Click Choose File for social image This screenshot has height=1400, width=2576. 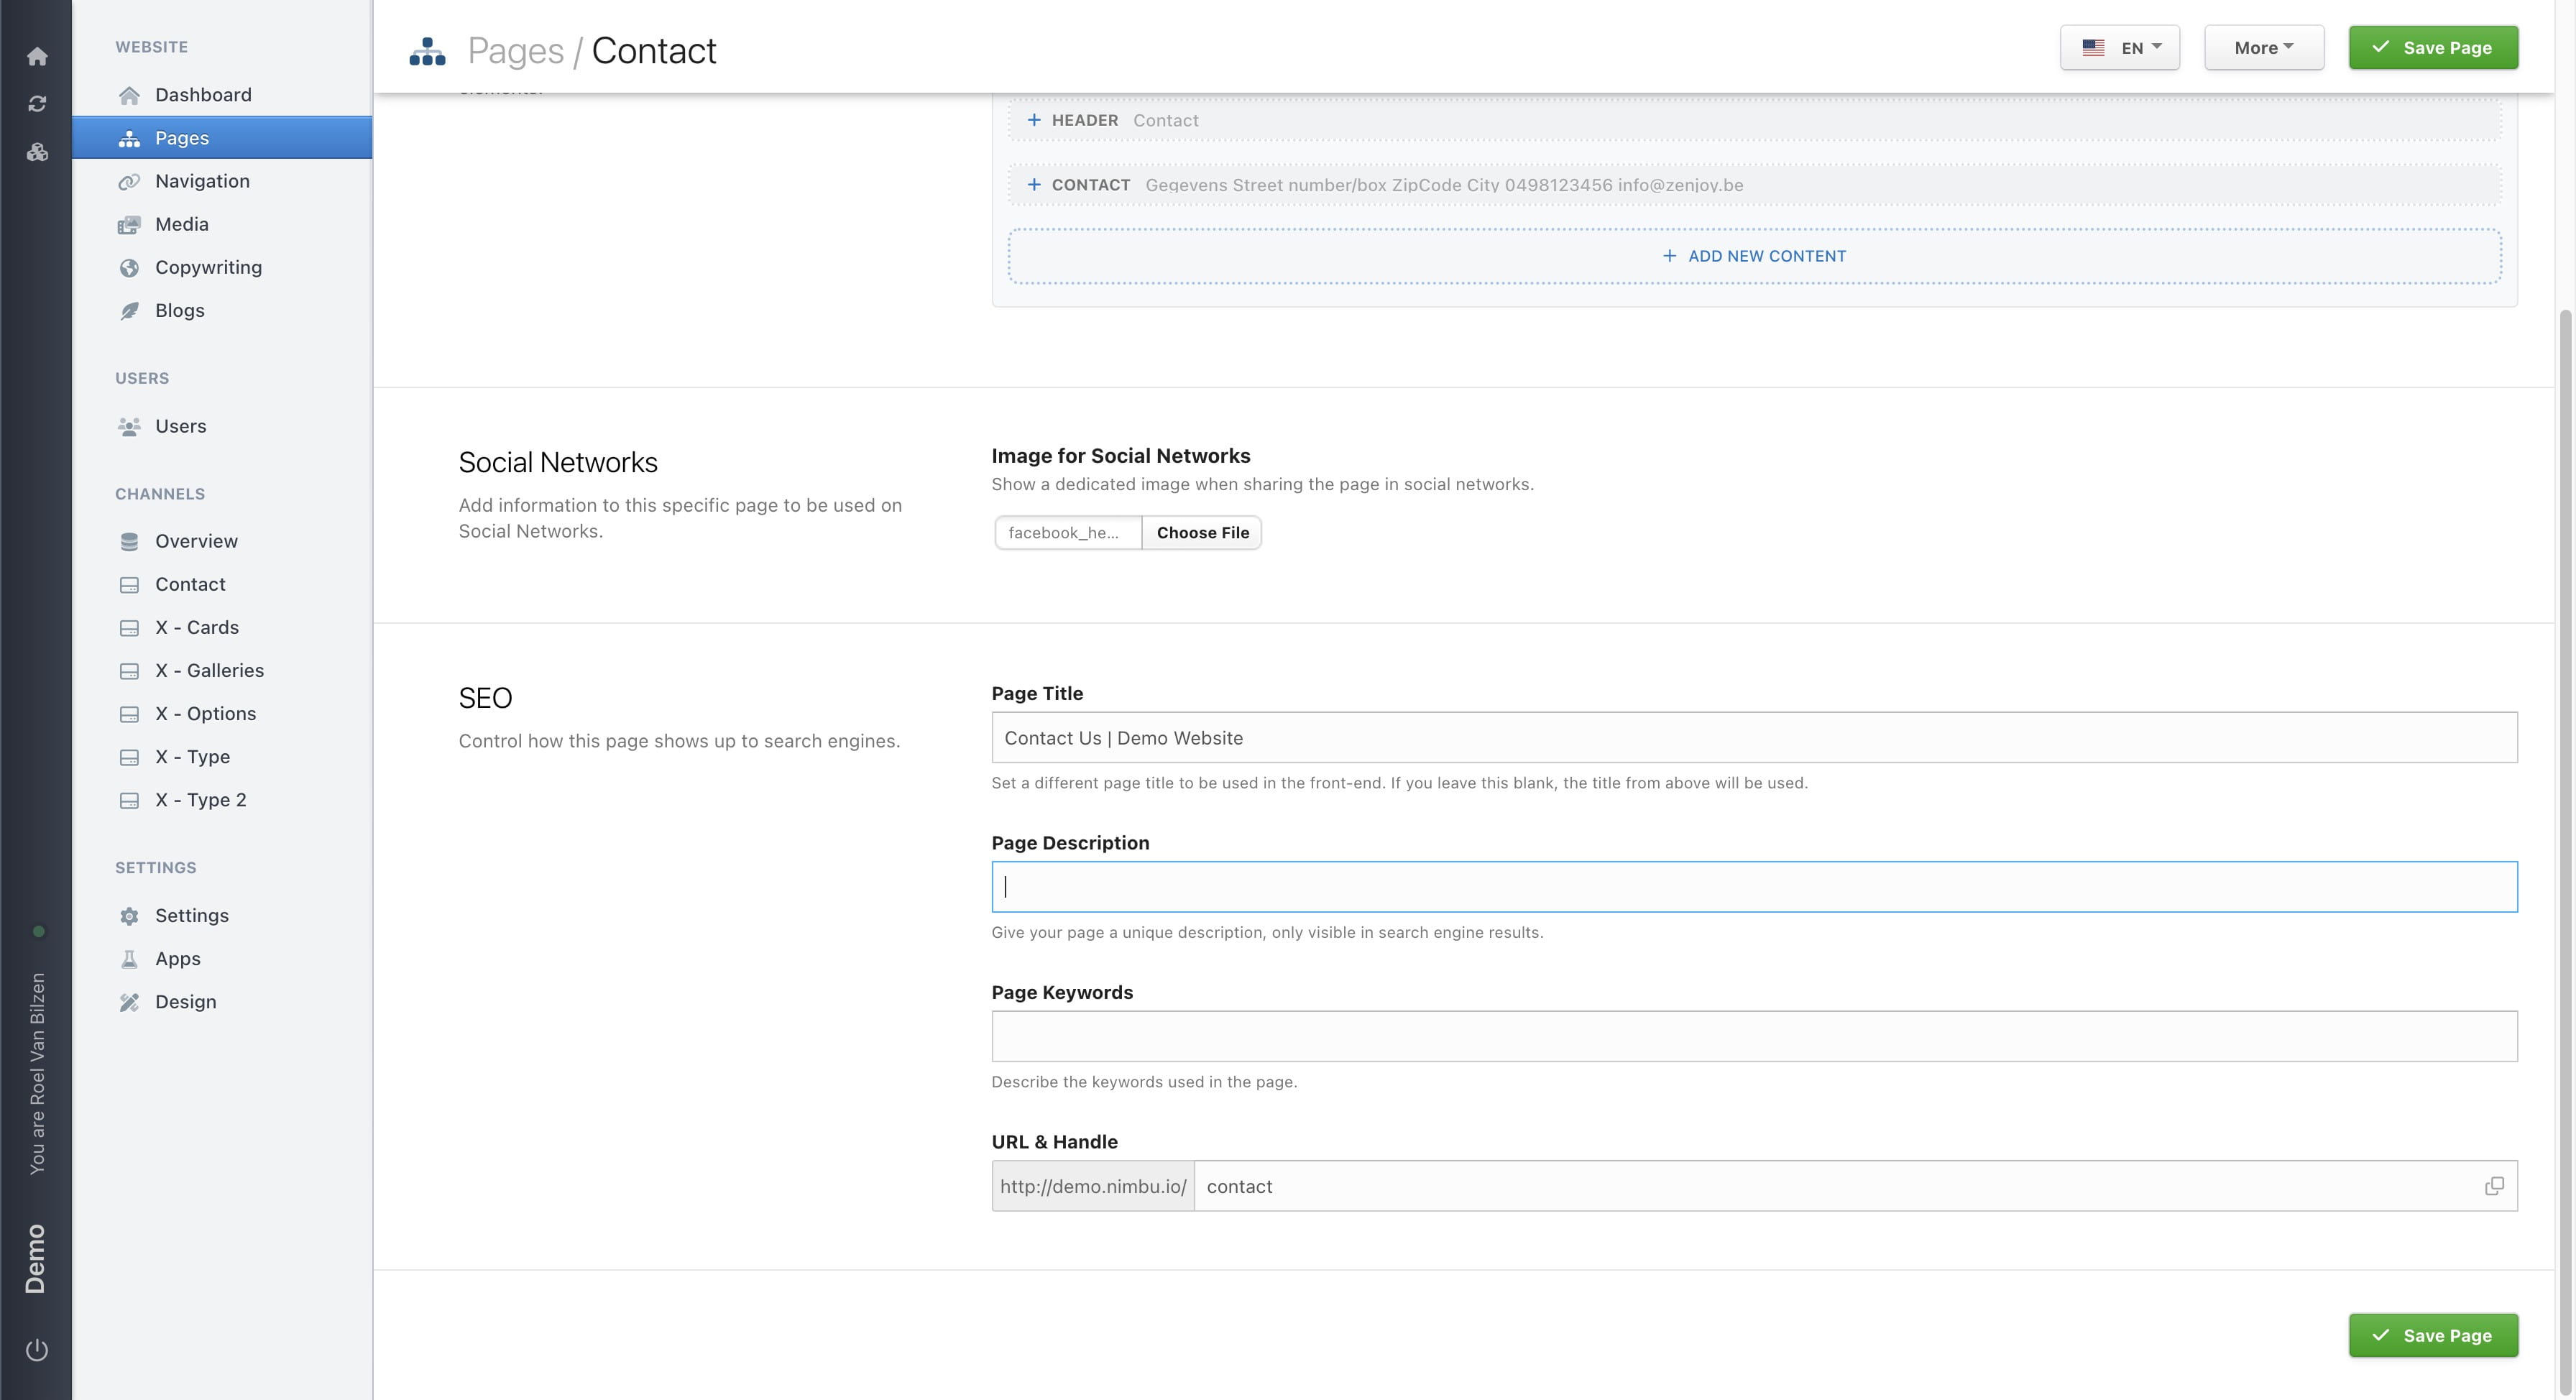(1202, 533)
